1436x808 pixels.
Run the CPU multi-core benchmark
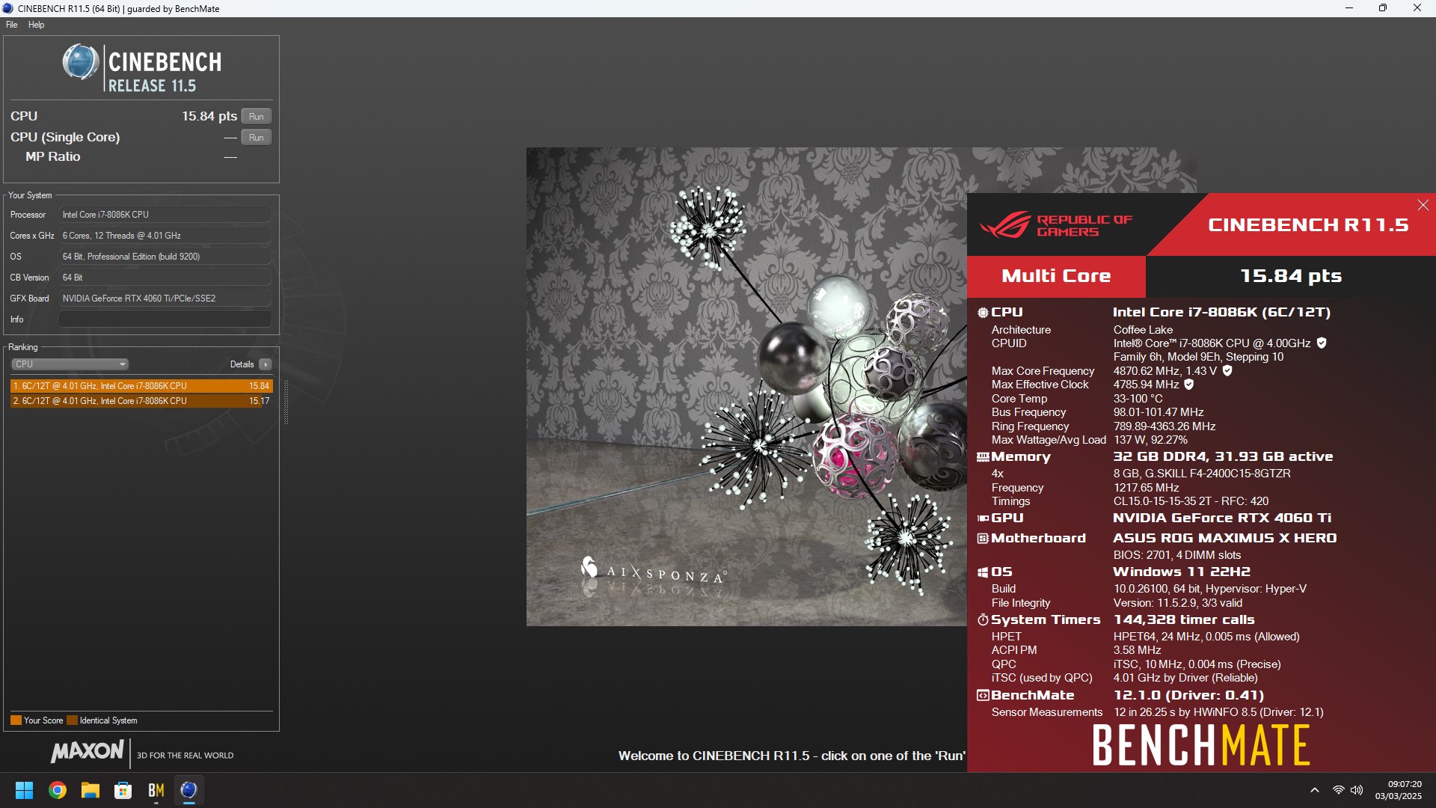(x=256, y=116)
